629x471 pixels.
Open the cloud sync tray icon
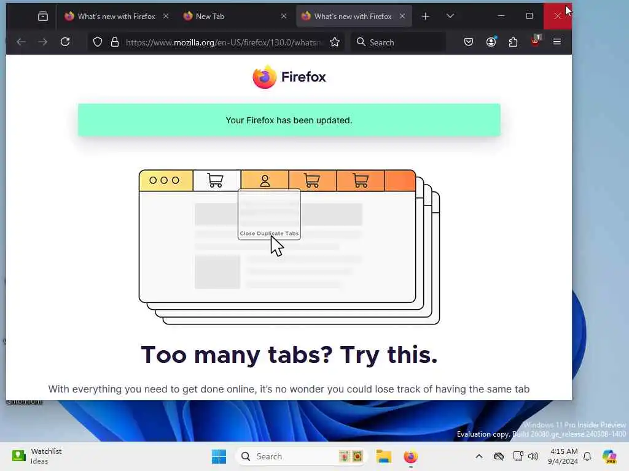(x=499, y=456)
